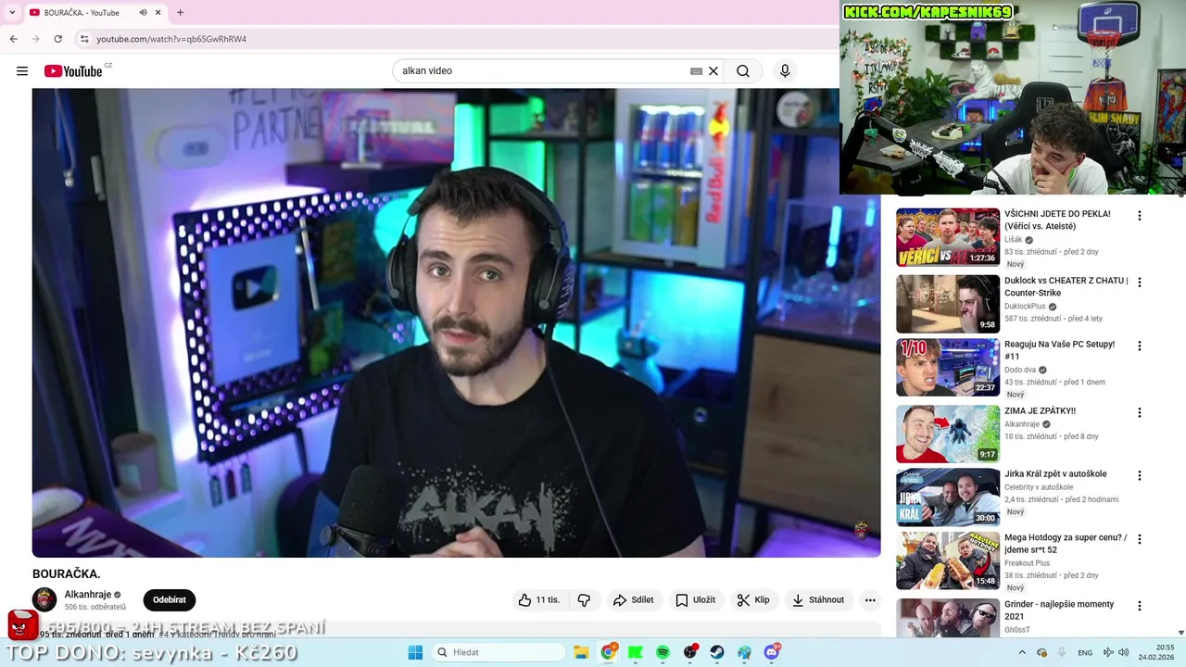Dislike the video with thumbs-down icon
The height and width of the screenshot is (667, 1186).
(584, 600)
